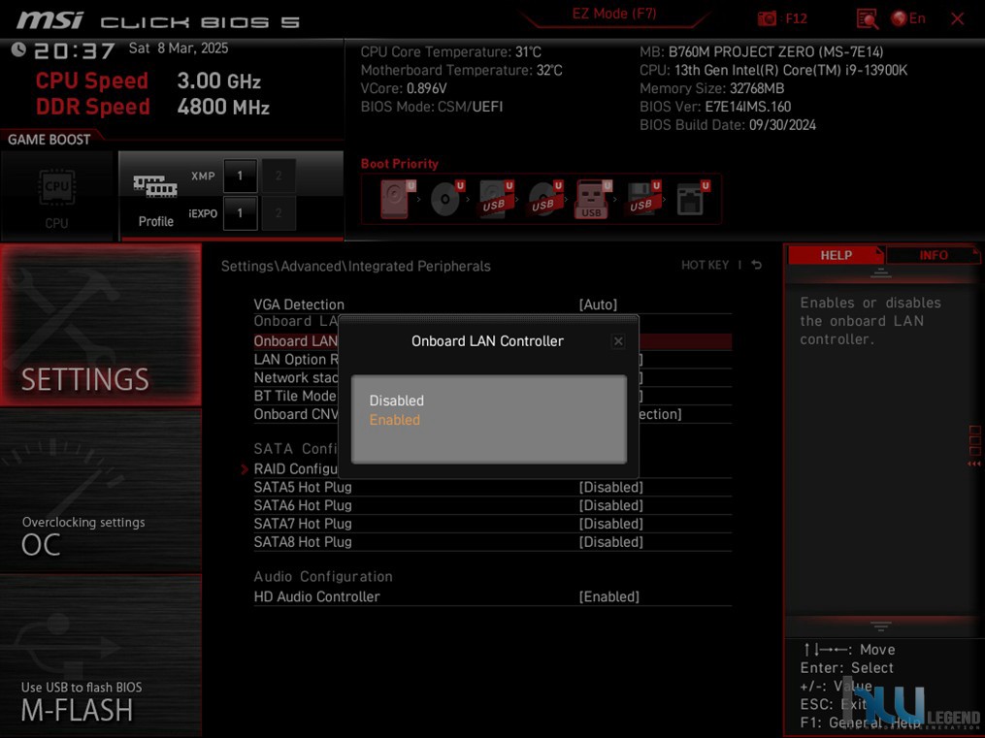This screenshot has height=738, width=985.
Task: Click the GAME BOOST label
Action: (x=49, y=140)
